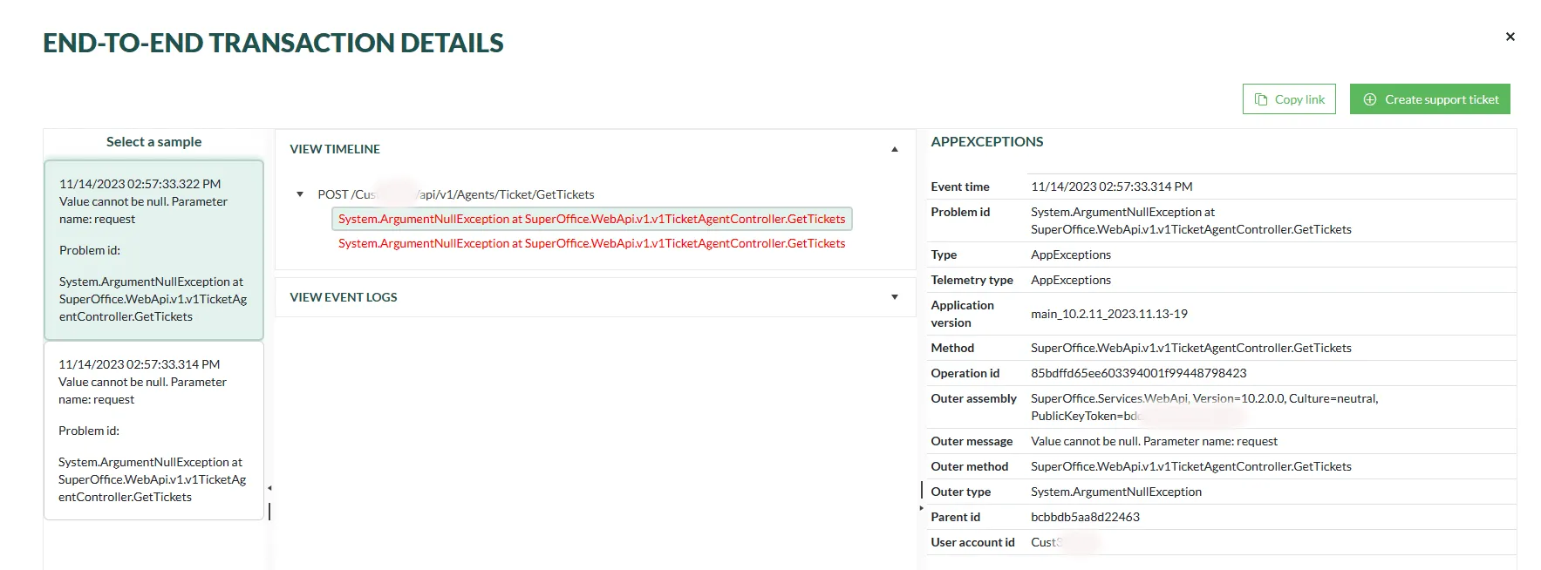Click the Operation id value

[x=1138, y=373]
